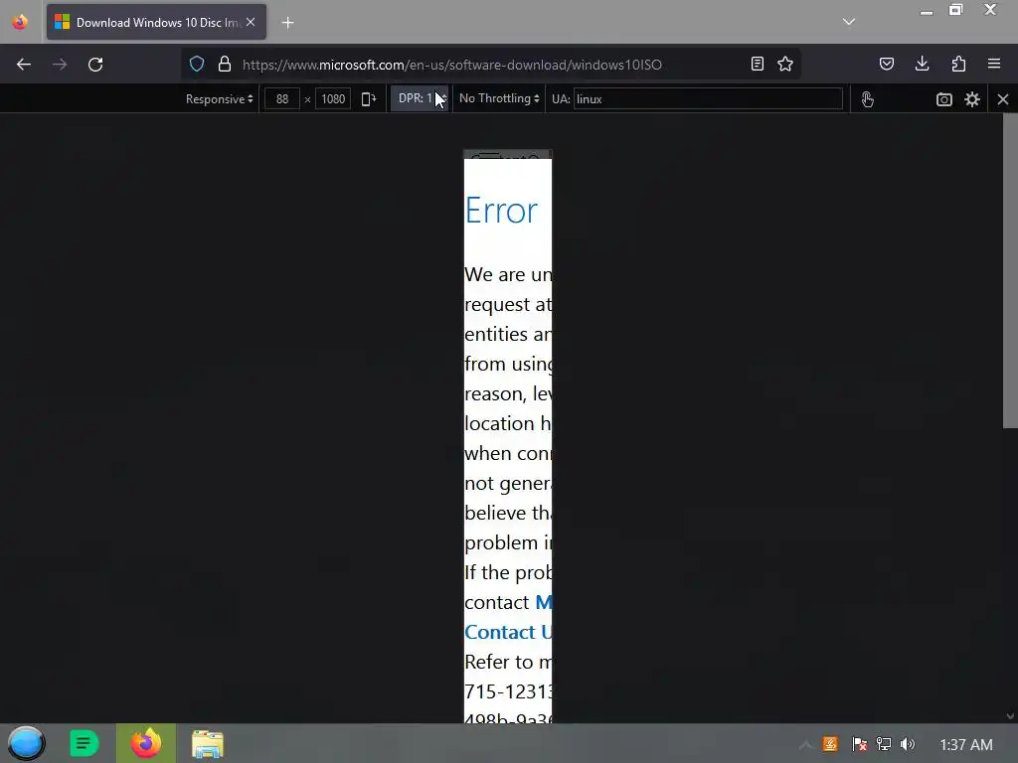Open Firefox application hamburger menu

(x=994, y=64)
